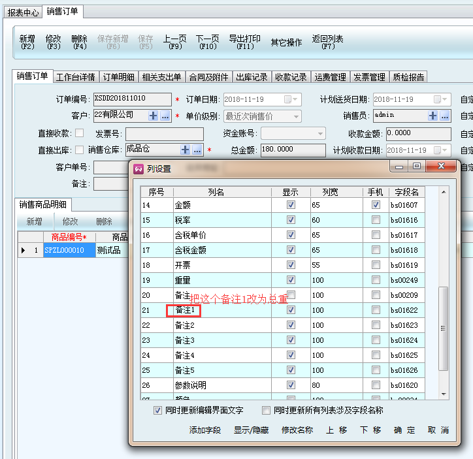Click the plus icon next to 客户 field
473x459 pixels.
(x=154, y=116)
